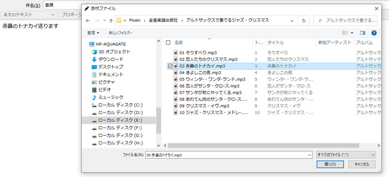Open 3D オブジェクト folder in sidebar
389x177 pixels.
pyautogui.click(x=114, y=52)
